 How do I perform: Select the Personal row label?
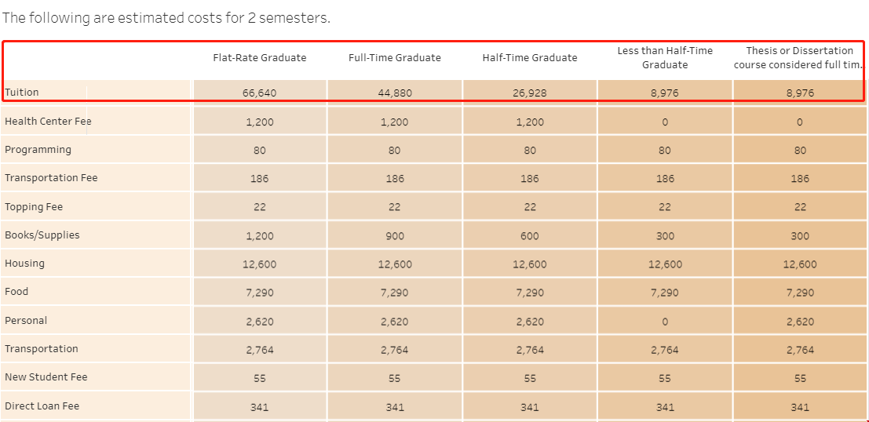point(26,321)
